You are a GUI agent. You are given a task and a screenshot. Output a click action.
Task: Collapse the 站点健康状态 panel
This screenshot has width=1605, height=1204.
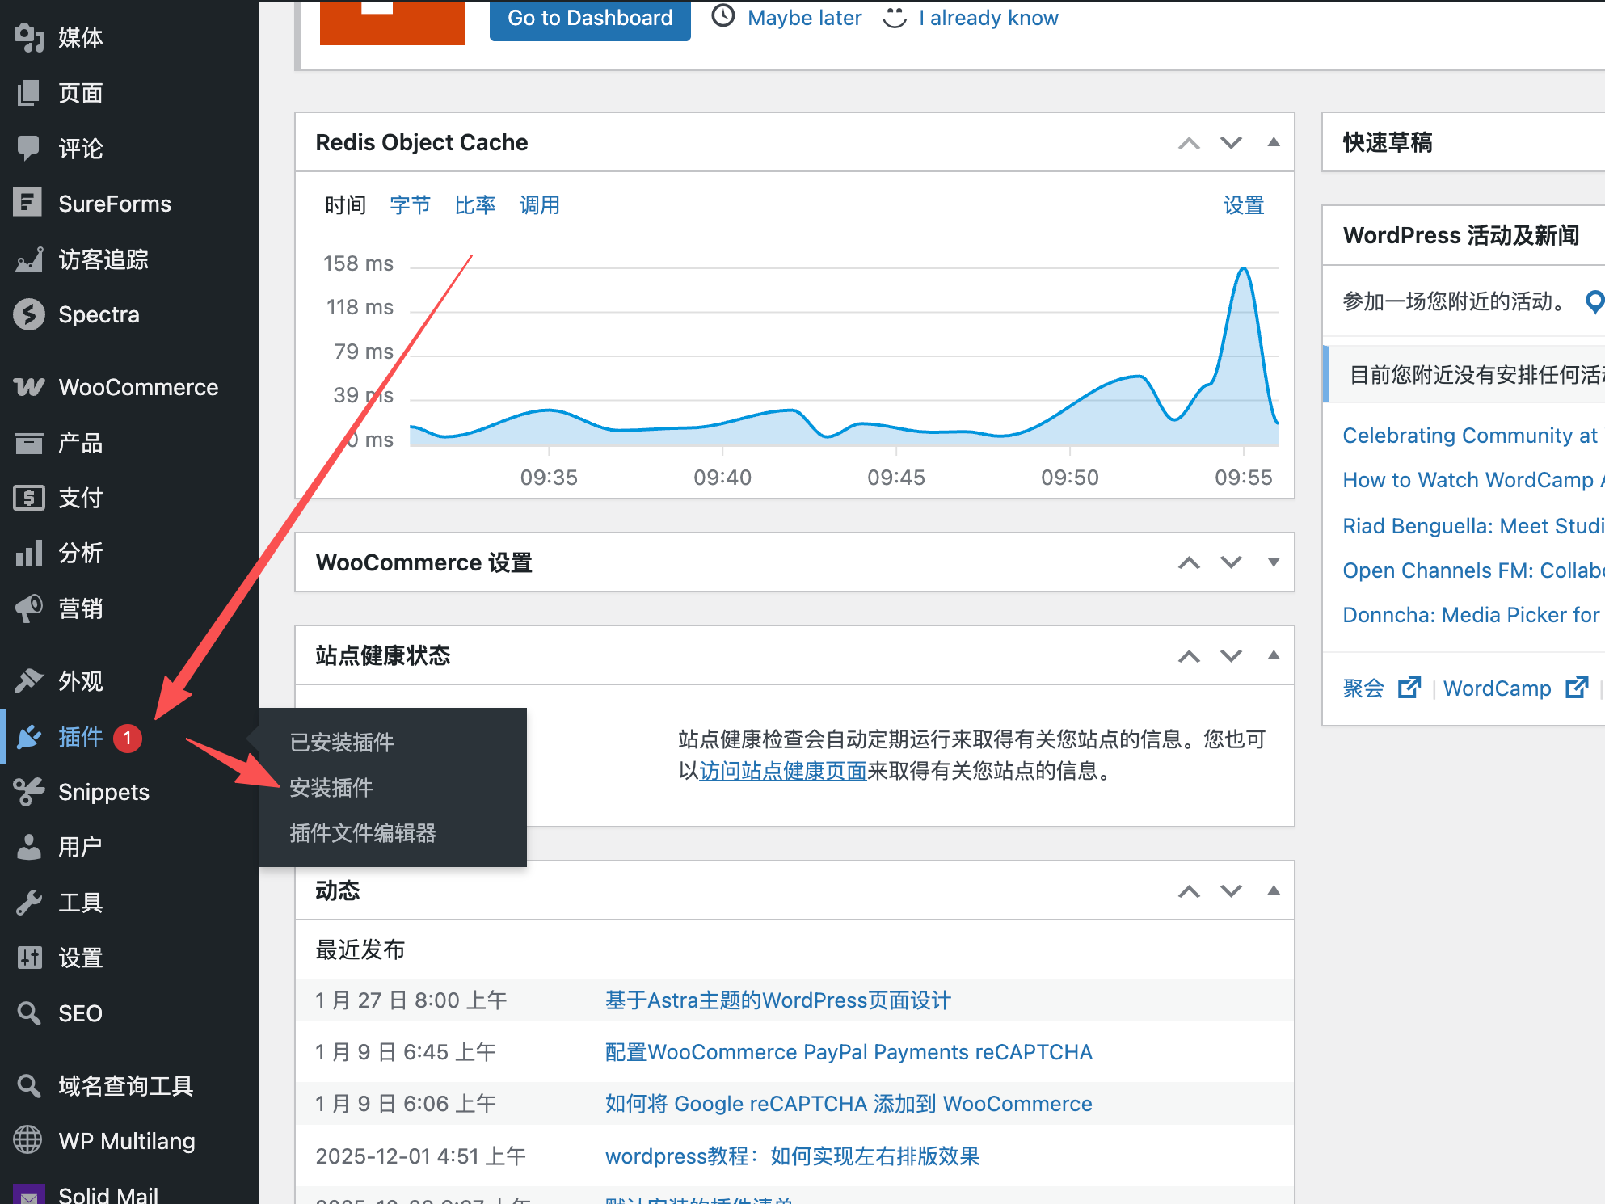(1274, 655)
